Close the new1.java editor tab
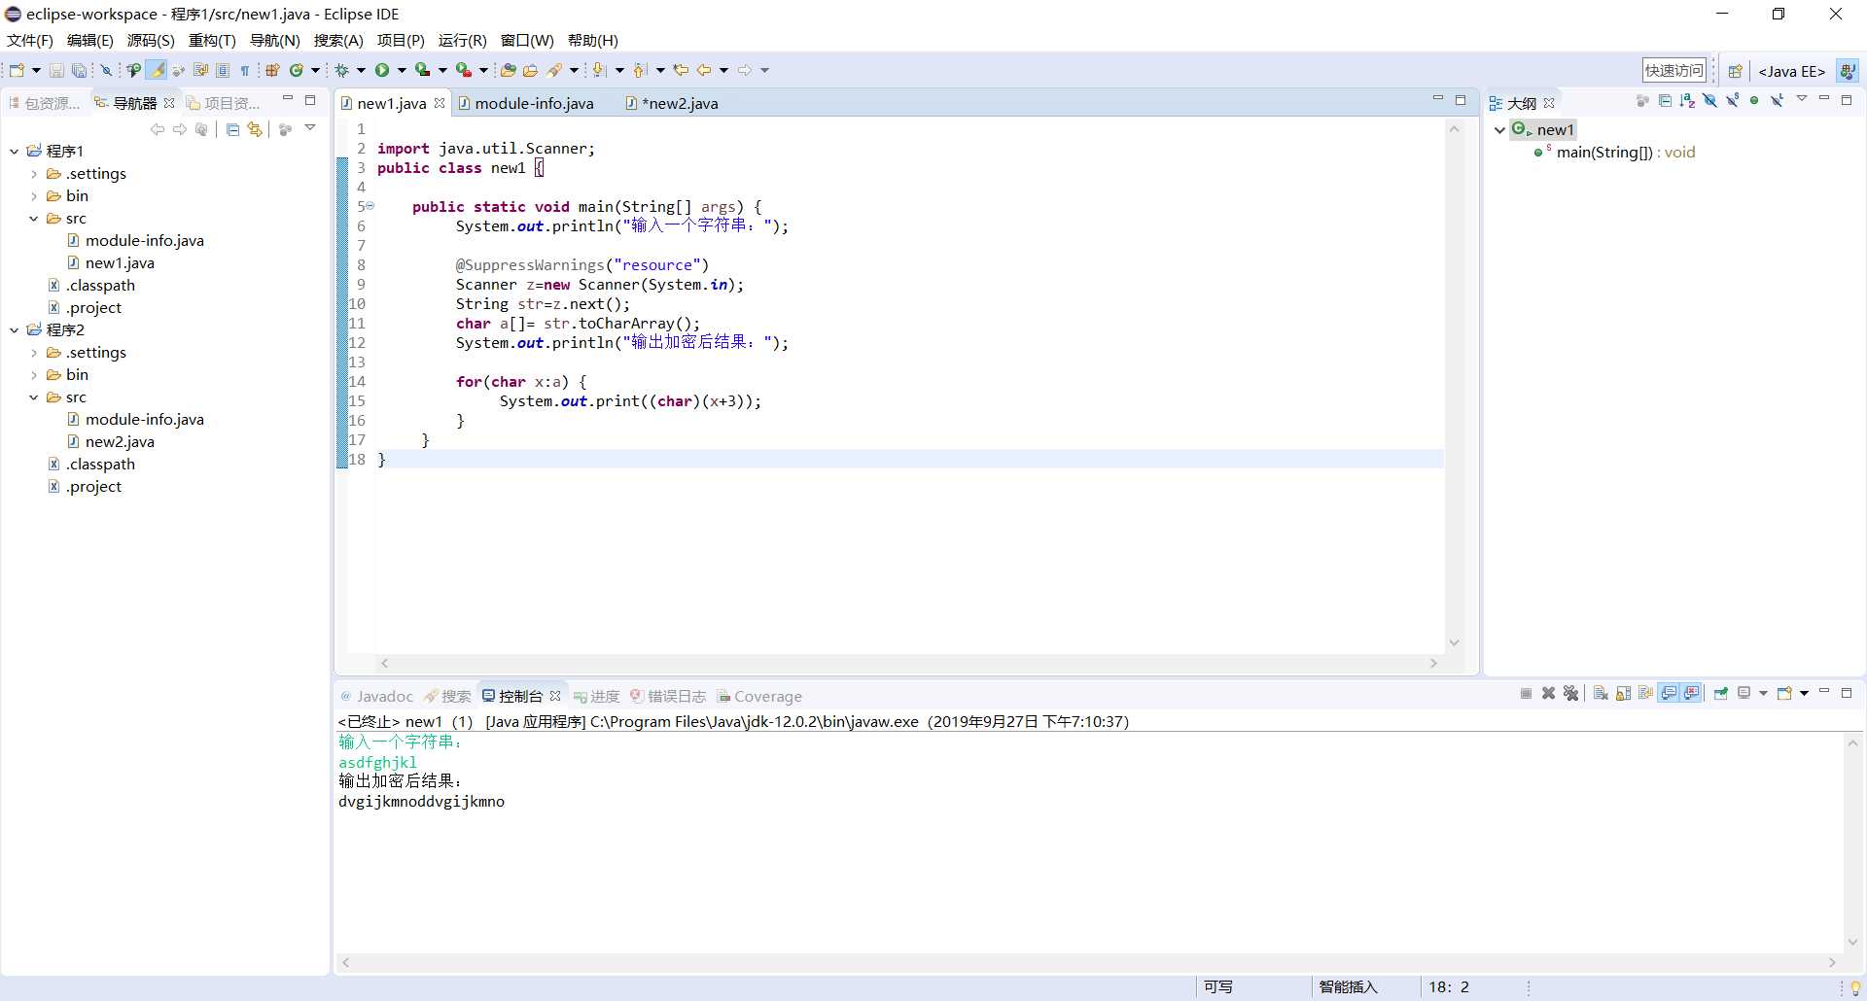The height and width of the screenshot is (1001, 1867). coord(440,103)
